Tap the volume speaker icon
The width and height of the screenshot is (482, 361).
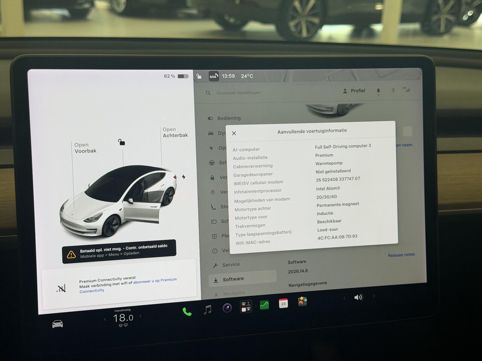click(358, 297)
